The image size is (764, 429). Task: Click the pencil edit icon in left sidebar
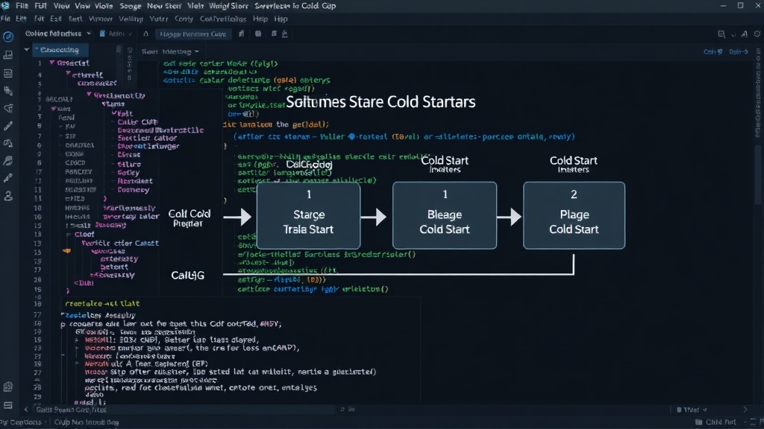pyautogui.click(x=8, y=126)
